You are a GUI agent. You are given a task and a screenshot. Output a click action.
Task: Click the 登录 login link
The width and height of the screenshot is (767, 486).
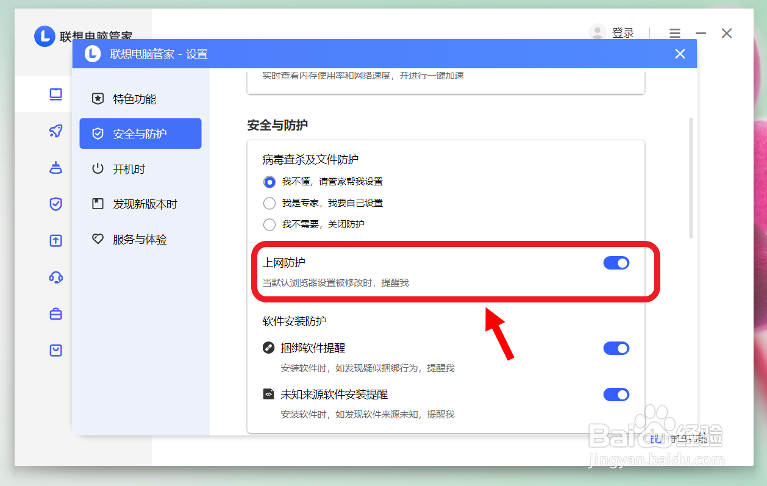coord(623,33)
